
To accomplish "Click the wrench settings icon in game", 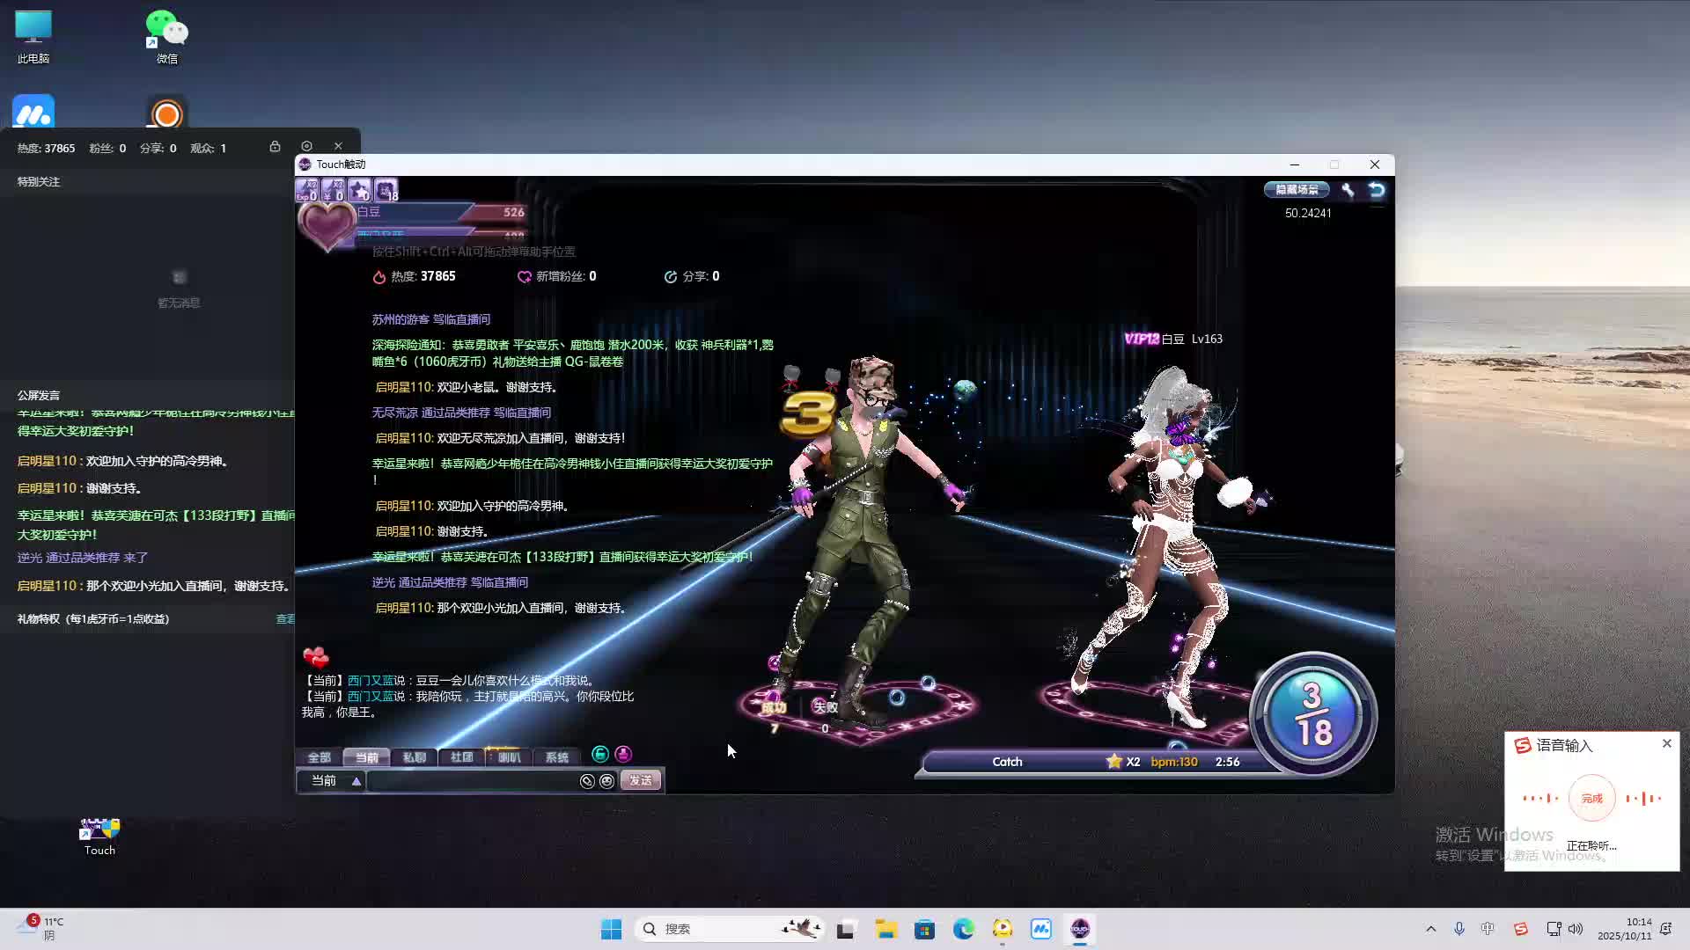I will click(1348, 190).
